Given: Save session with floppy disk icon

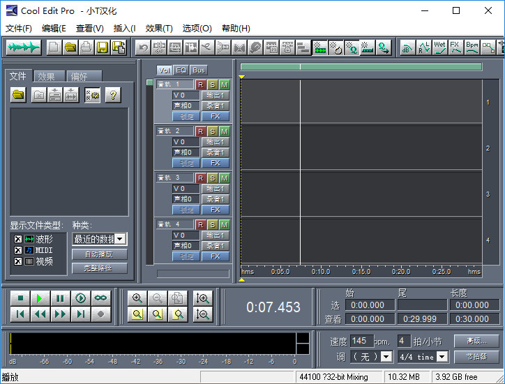Looking at the screenshot, I should point(103,47).
